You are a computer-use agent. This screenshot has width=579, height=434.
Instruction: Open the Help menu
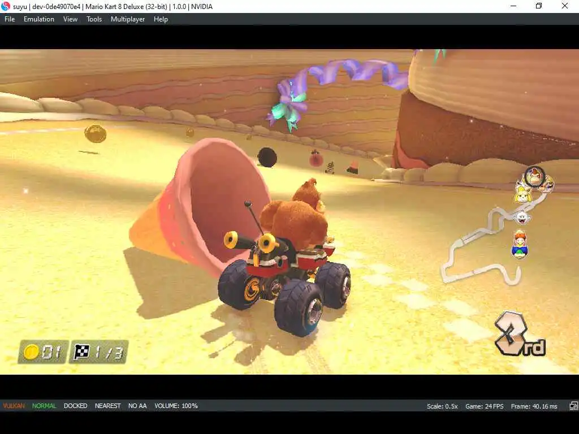click(161, 19)
